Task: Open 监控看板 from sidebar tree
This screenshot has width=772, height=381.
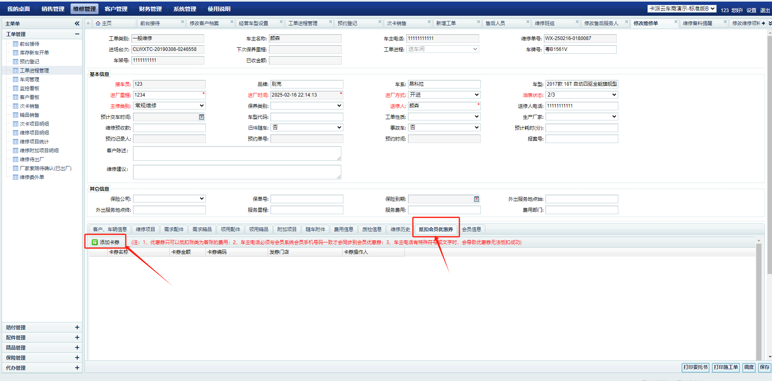Action: (x=30, y=88)
